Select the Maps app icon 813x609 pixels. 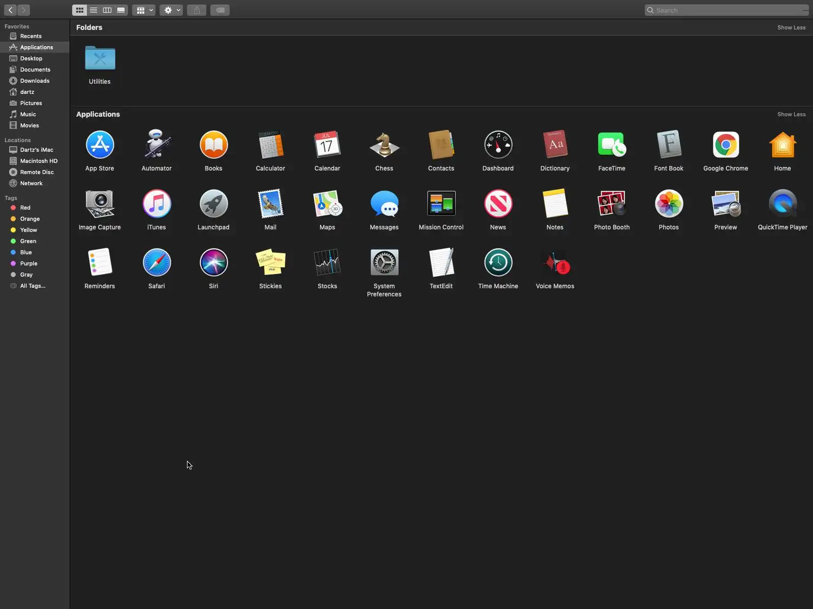[x=327, y=204]
